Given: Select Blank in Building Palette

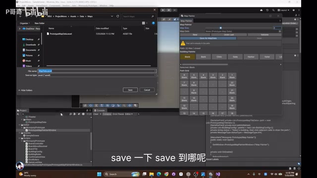Looking at the screenshot, I should click(x=187, y=57).
